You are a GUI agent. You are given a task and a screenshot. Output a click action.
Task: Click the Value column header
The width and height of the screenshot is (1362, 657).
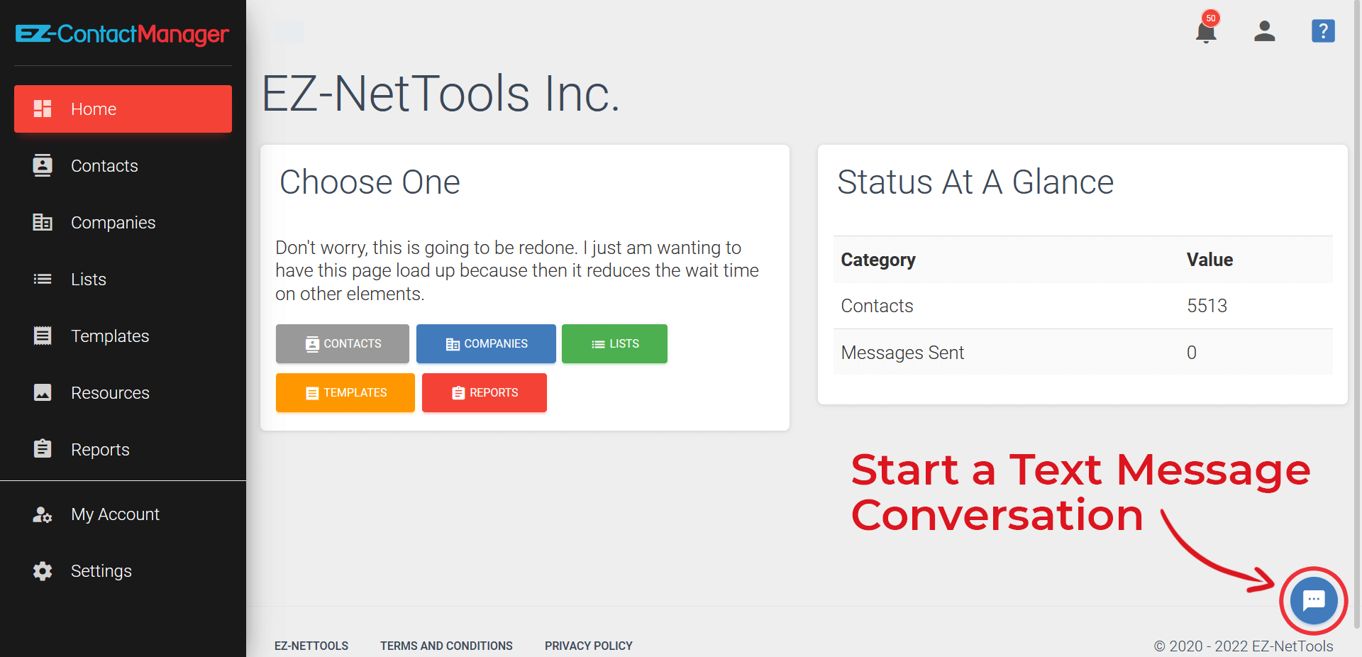[1209, 260]
